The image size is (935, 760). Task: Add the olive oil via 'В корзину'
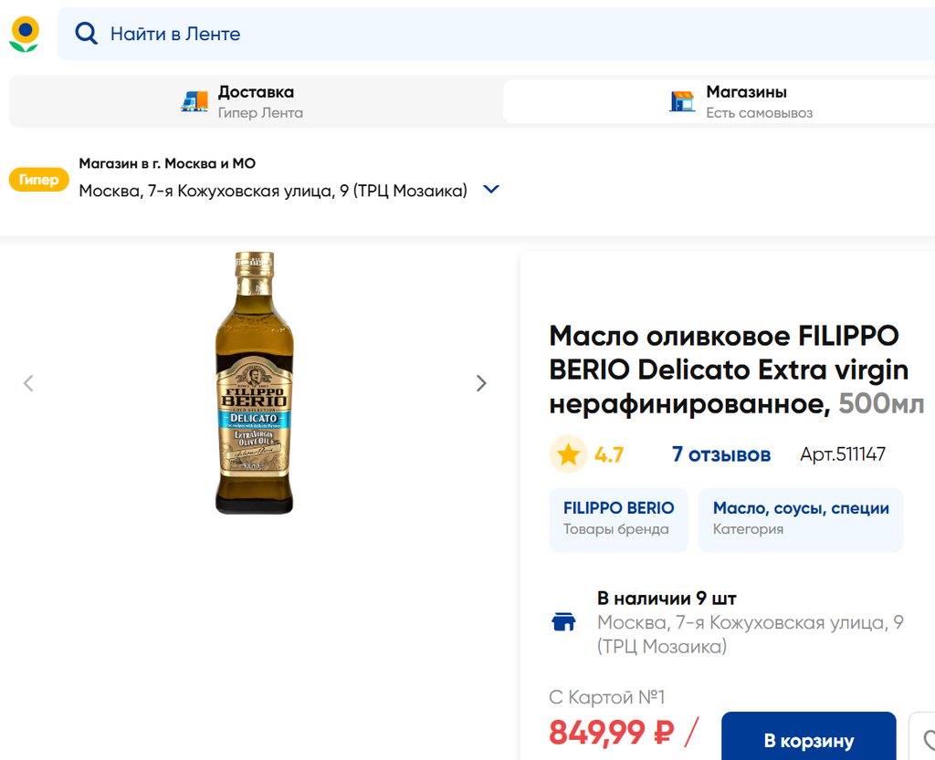click(808, 740)
